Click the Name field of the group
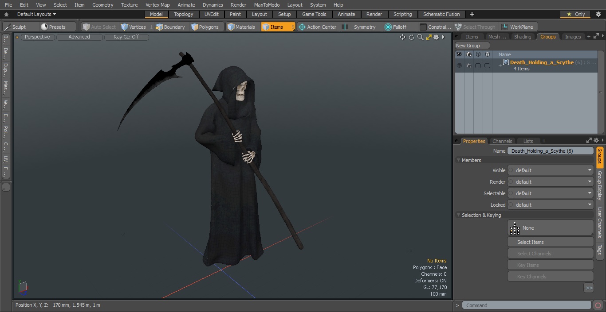Image resolution: width=606 pixels, height=312 pixels. 551,151
